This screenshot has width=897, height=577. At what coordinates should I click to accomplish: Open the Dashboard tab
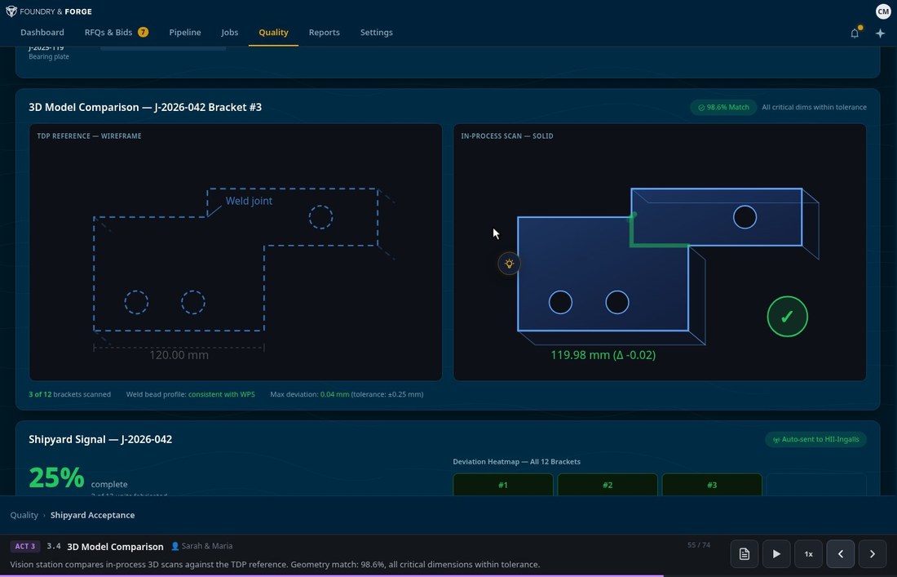coord(42,33)
